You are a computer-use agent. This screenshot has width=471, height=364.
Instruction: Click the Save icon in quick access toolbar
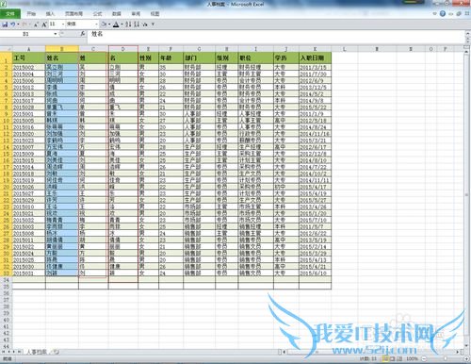point(5,25)
